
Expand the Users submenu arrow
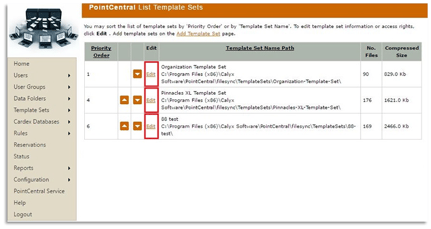click(x=69, y=76)
